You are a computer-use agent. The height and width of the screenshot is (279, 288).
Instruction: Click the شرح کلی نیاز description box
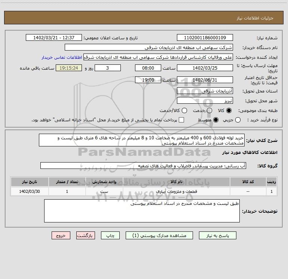pos(142,140)
